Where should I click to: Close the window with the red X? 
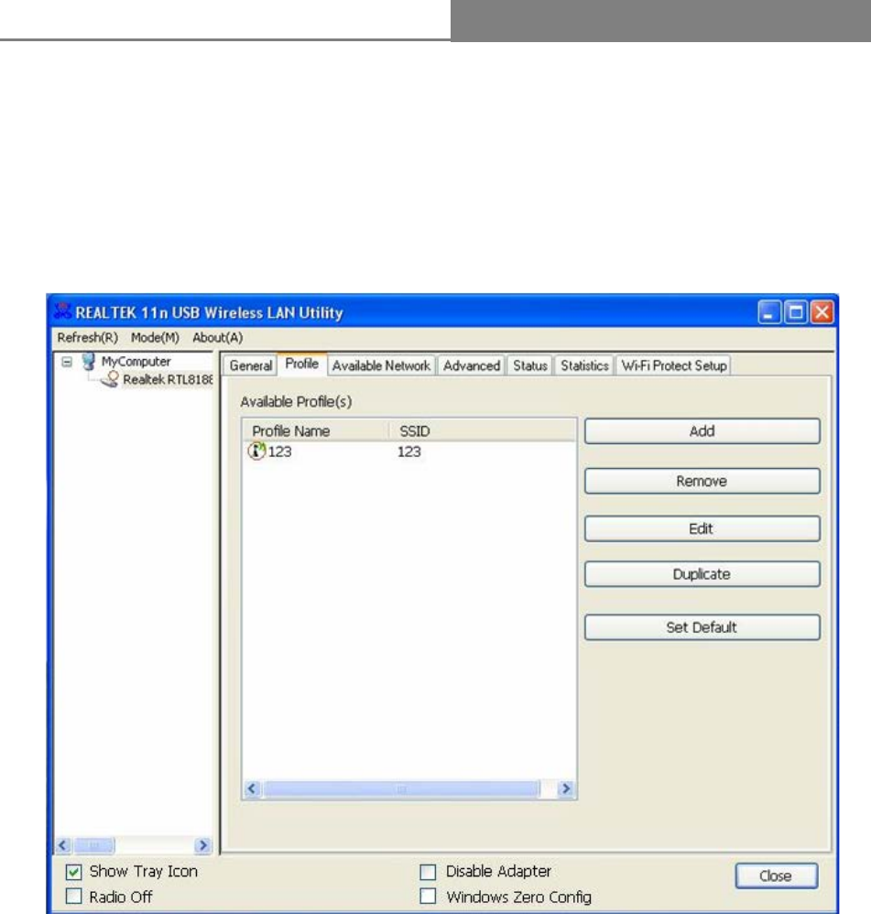tap(822, 312)
